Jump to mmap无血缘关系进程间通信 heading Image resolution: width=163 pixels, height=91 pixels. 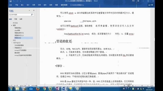tap(23, 55)
